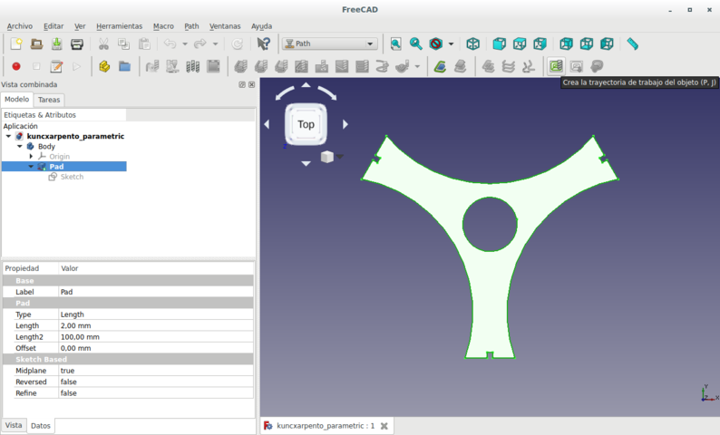The height and width of the screenshot is (435, 720).
Task: Set the isometric view with the cube icon
Action: pyautogui.click(x=473, y=44)
